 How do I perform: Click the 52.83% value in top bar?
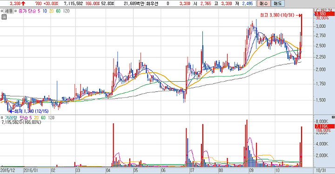click(107, 3)
